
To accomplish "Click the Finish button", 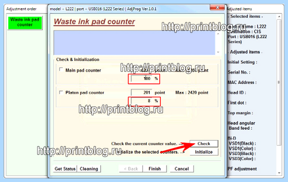I will (155, 169).
